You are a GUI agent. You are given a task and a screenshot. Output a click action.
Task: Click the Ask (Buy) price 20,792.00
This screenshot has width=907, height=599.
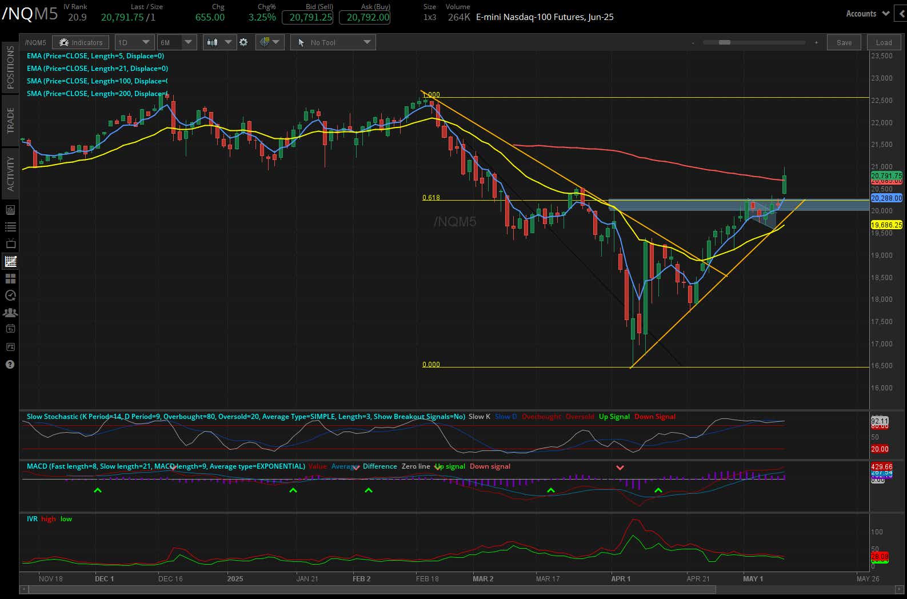click(x=365, y=17)
